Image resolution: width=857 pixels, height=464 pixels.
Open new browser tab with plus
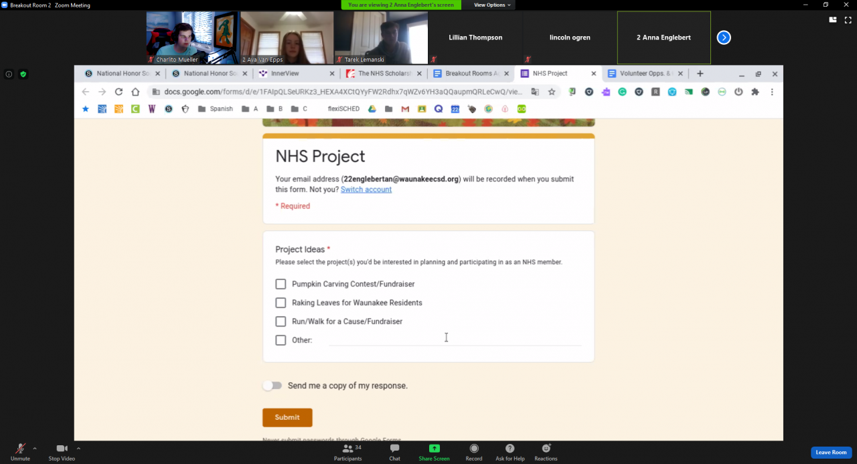tap(700, 74)
